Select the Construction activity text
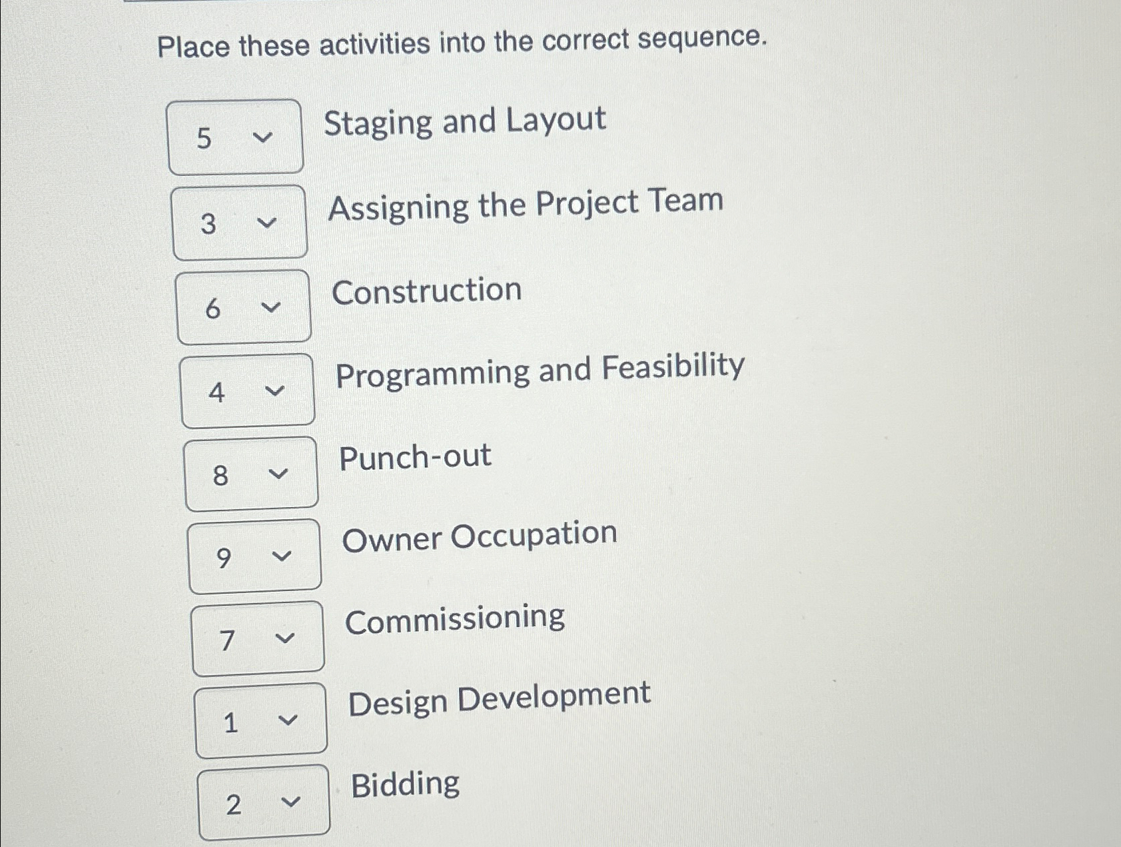Image resolution: width=1121 pixels, height=847 pixels. [427, 290]
